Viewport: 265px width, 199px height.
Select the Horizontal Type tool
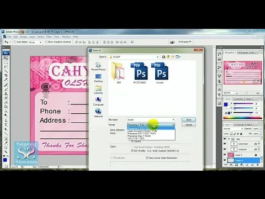click(6, 125)
